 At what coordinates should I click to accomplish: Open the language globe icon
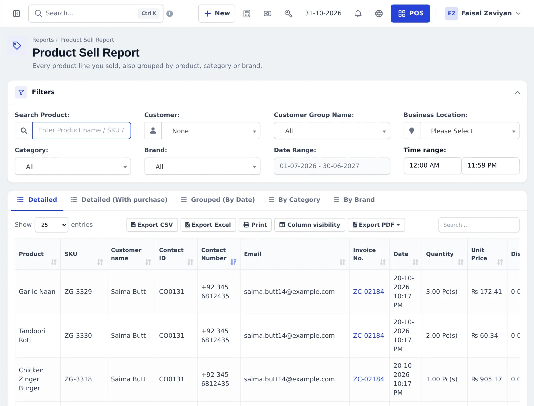(x=379, y=14)
